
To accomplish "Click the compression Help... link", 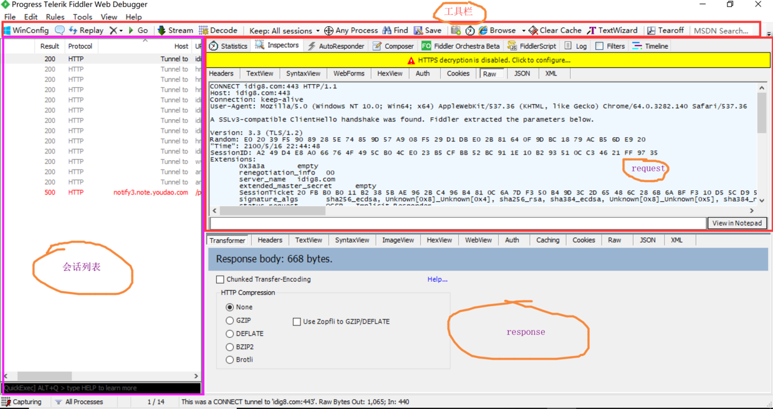I will coord(438,279).
